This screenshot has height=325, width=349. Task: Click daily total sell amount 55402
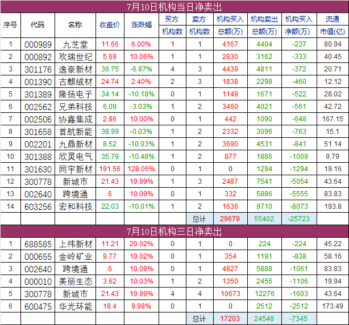264,219
